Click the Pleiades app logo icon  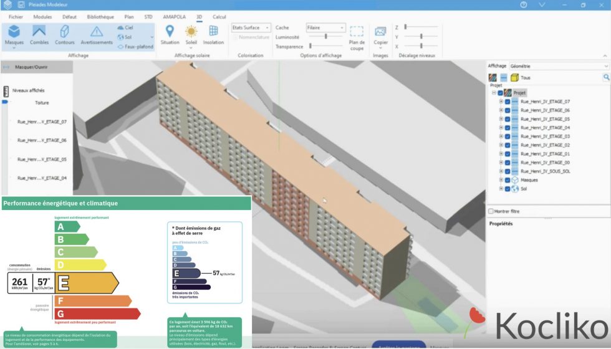(x=7, y=5)
